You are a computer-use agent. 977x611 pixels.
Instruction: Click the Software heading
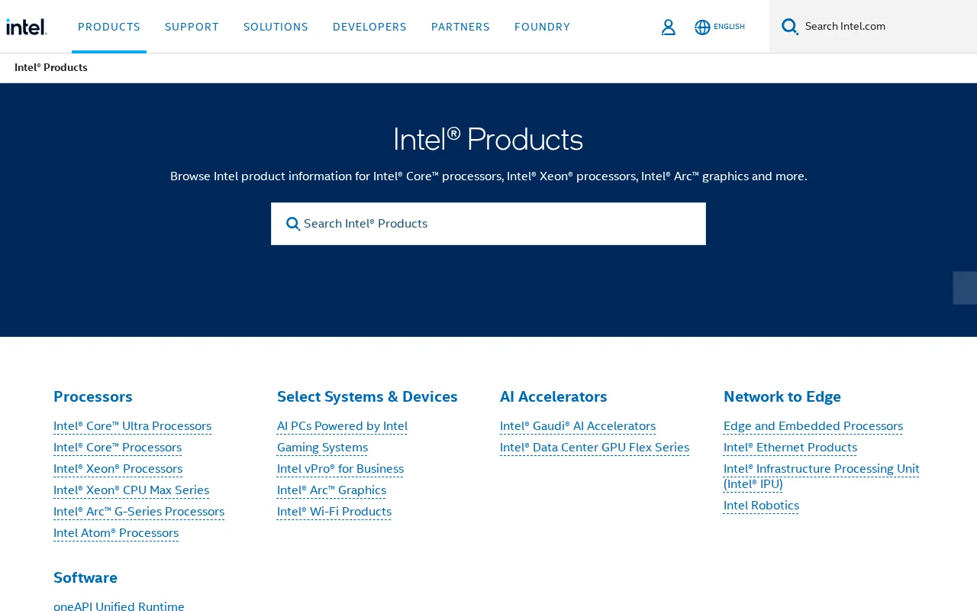(x=85, y=577)
